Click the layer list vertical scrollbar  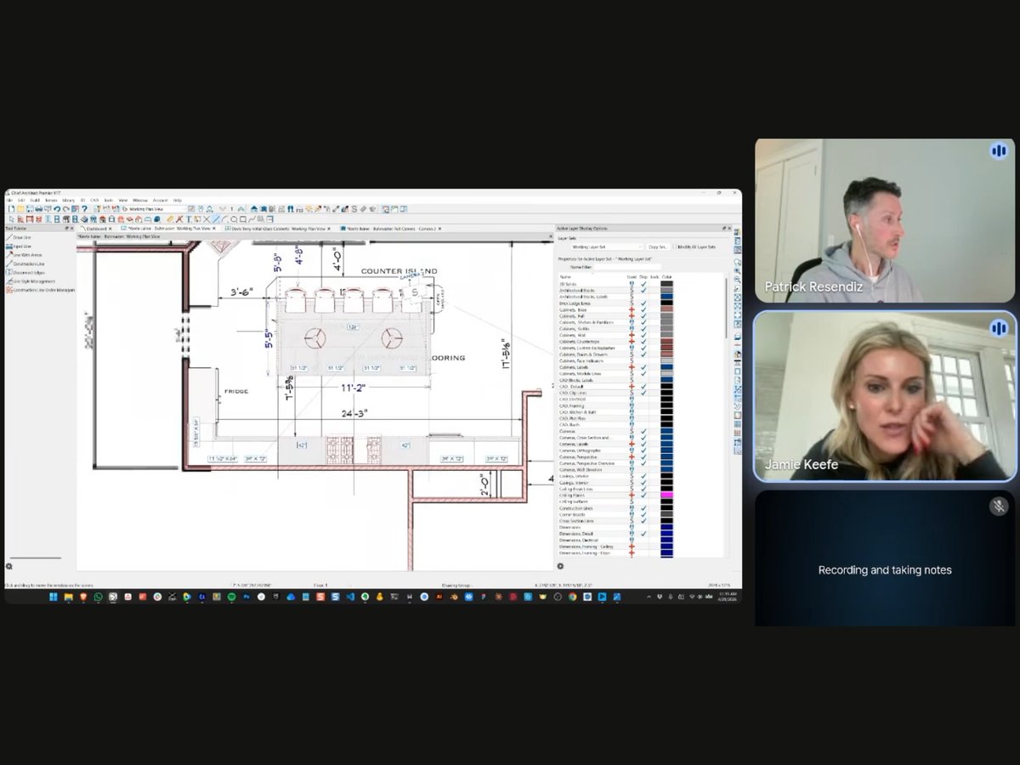726,308
